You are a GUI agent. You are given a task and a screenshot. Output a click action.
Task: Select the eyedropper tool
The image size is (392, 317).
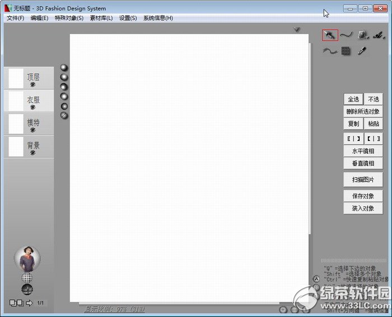[362, 51]
